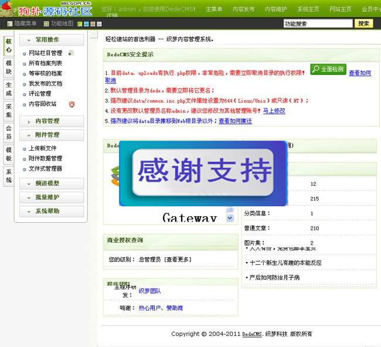Open the 查看如何 link
Screen dimensions: 381x347
tap(360, 73)
